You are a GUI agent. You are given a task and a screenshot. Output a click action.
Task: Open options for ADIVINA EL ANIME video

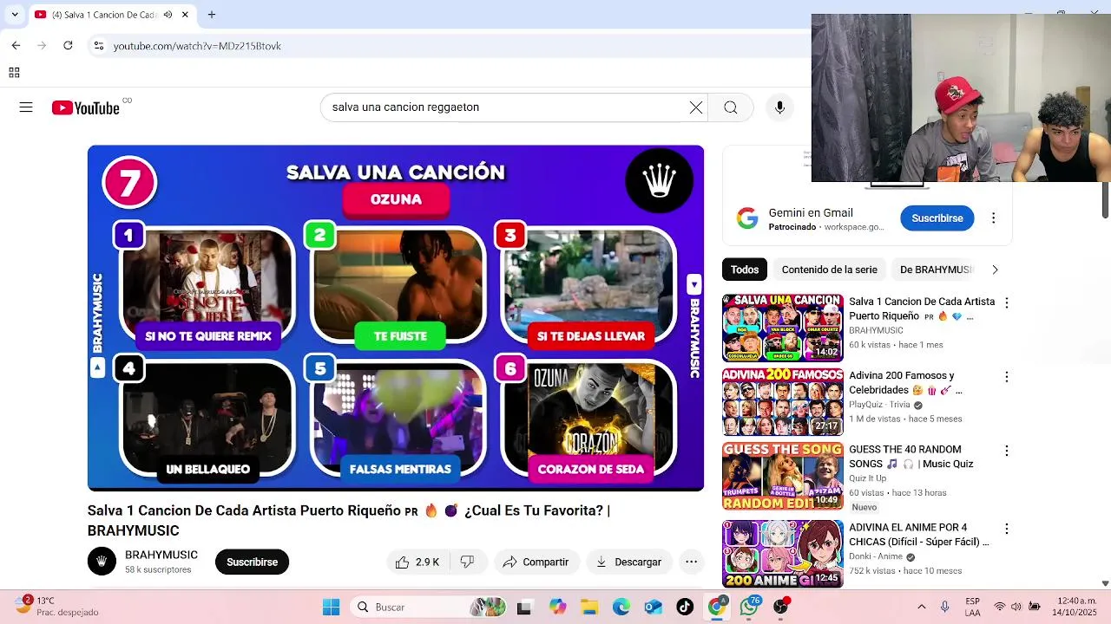[x=1007, y=529]
